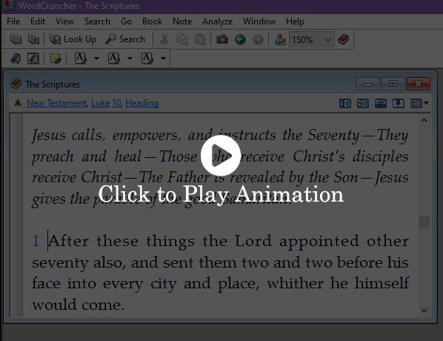The width and height of the screenshot is (443, 341).
Task: Minimize The Scriptures inner window
Action: 368,84
